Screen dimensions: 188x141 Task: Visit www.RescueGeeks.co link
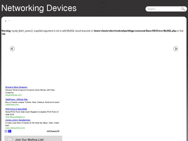(15, 117)
